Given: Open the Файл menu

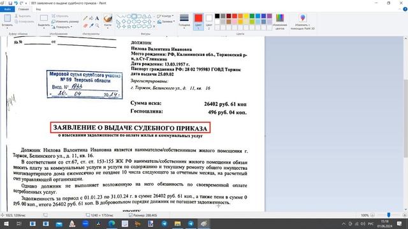Looking at the screenshot, I should point(7,10).
